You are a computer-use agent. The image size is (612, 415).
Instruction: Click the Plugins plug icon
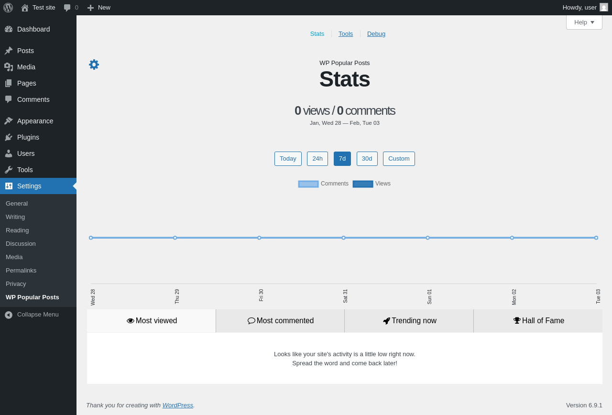9,137
